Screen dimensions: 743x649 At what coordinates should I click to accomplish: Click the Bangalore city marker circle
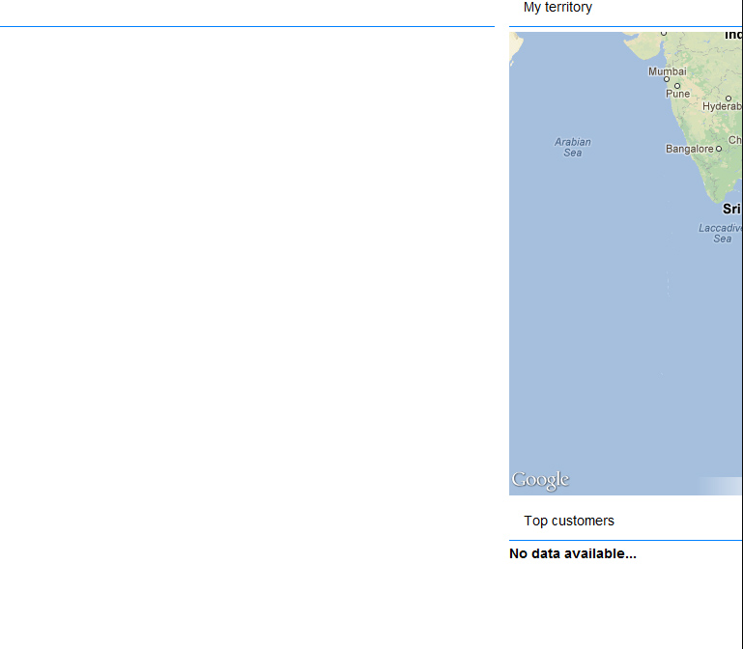(x=719, y=149)
